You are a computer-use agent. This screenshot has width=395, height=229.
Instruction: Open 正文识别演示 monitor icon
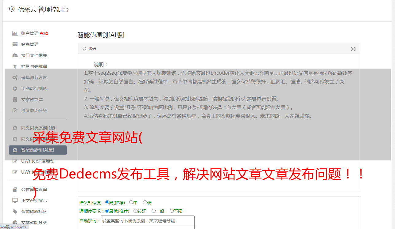(15, 201)
